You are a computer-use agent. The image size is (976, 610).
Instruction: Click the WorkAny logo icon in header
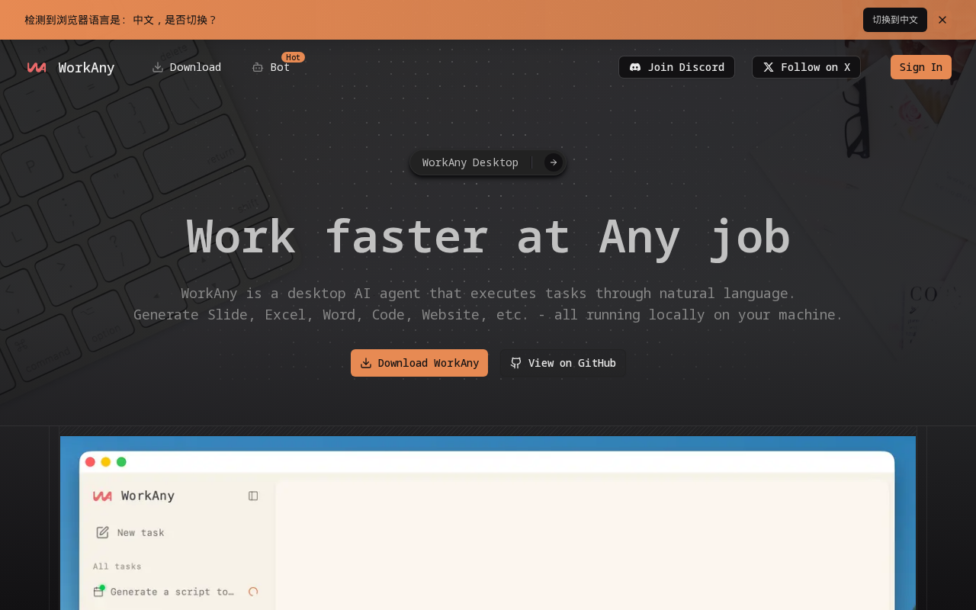coord(37,67)
